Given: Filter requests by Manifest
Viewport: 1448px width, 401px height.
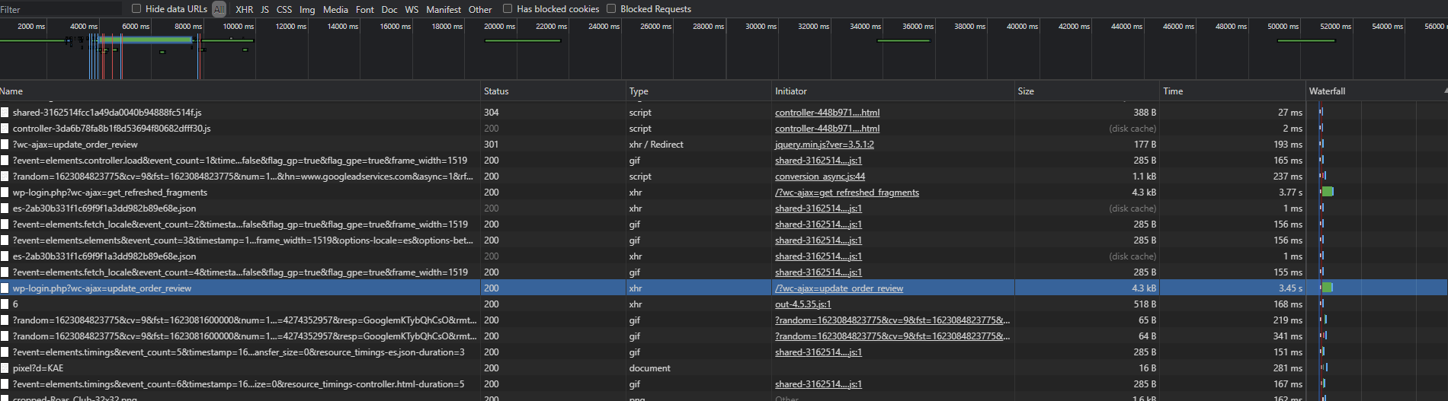Looking at the screenshot, I should point(444,9).
